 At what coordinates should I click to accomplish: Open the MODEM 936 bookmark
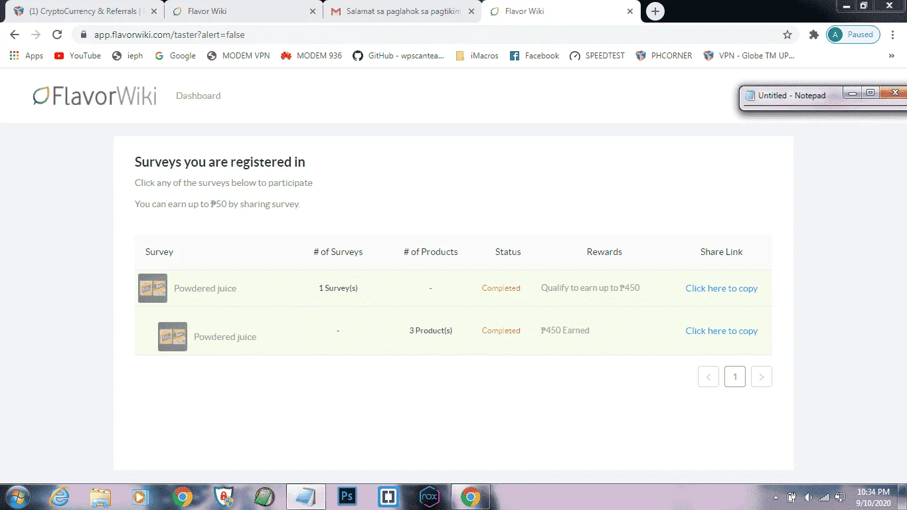pyautogui.click(x=311, y=56)
